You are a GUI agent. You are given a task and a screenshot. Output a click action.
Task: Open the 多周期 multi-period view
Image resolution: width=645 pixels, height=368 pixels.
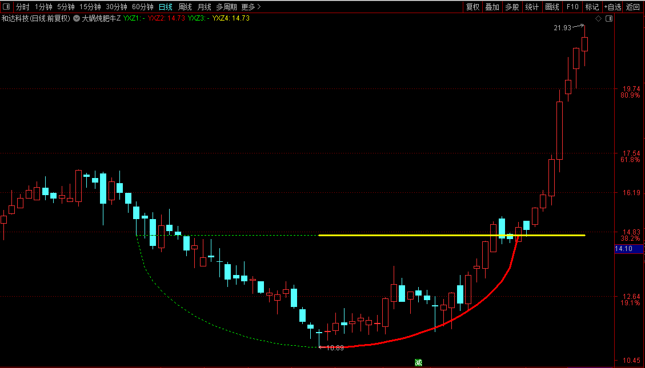click(x=227, y=7)
